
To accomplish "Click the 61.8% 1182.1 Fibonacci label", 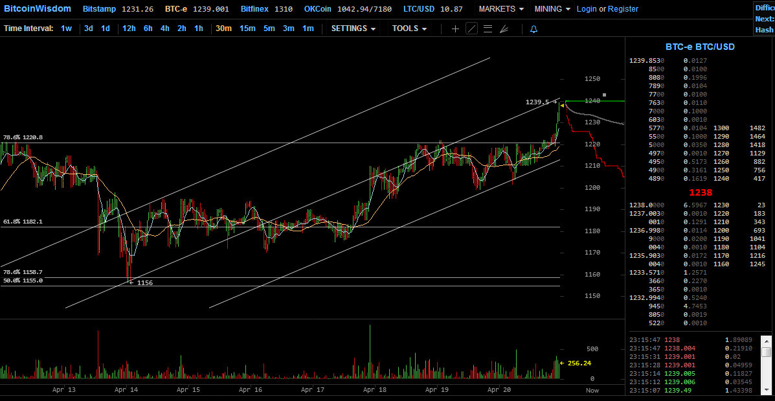I will [23, 222].
